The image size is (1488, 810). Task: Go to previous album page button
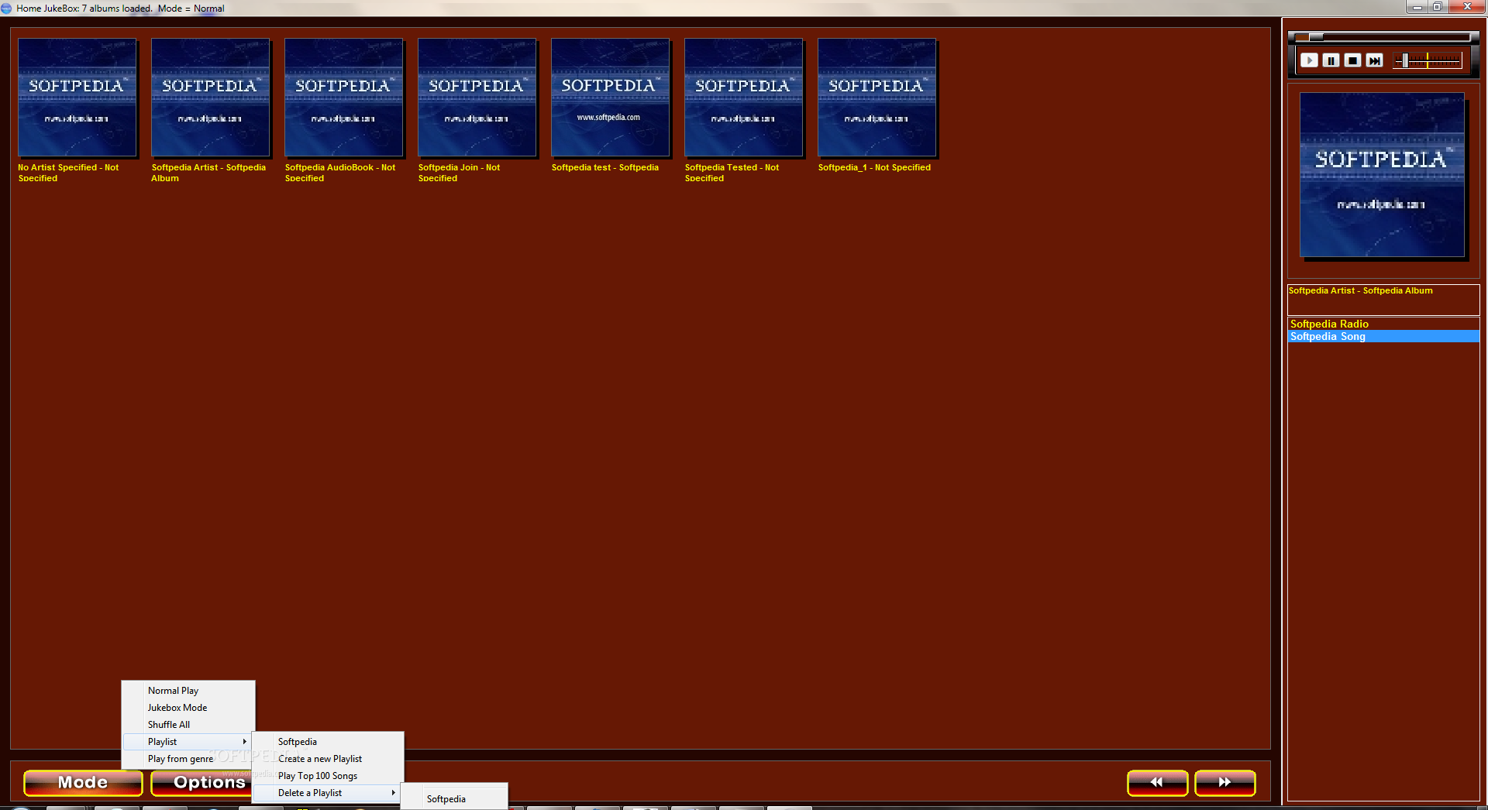click(1157, 783)
